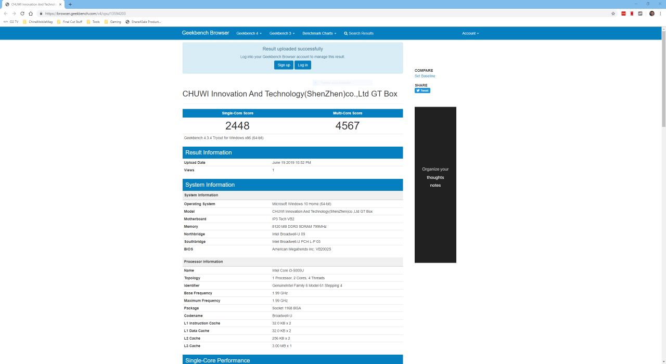The width and height of the screenshot is (666, 364).
Task: Open a new browser tab
Action: (x=70, y=4)
